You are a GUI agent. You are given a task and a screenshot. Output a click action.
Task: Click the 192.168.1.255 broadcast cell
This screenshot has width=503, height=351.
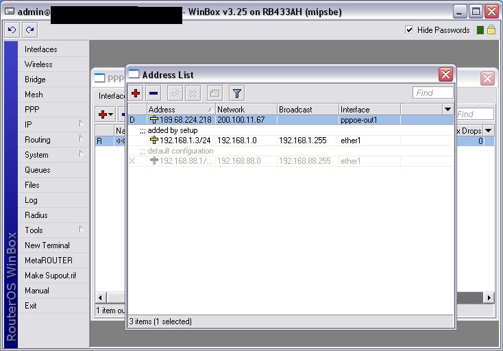(x=308, y=141)
